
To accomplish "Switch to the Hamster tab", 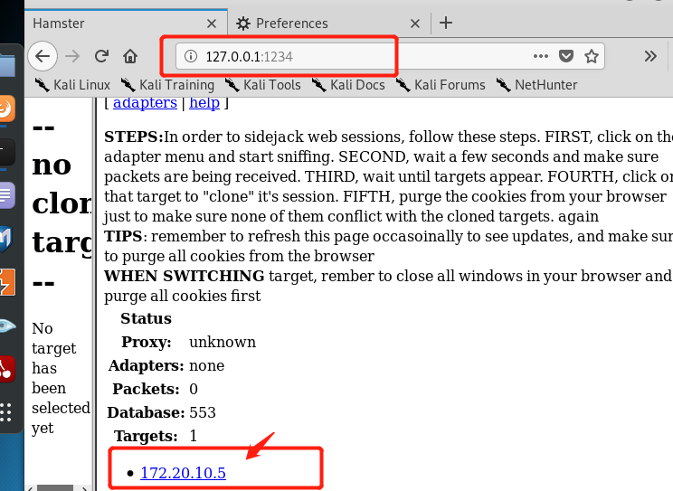I will [126, 24].
